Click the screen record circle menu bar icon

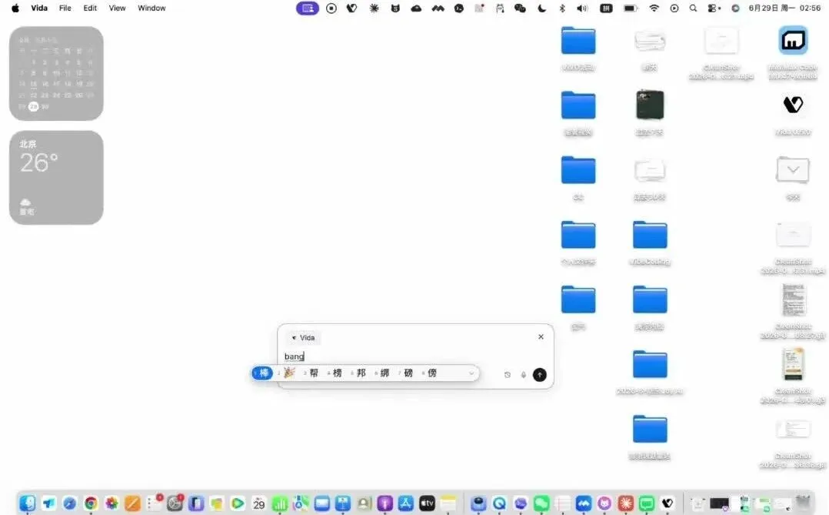click(331, 8)
